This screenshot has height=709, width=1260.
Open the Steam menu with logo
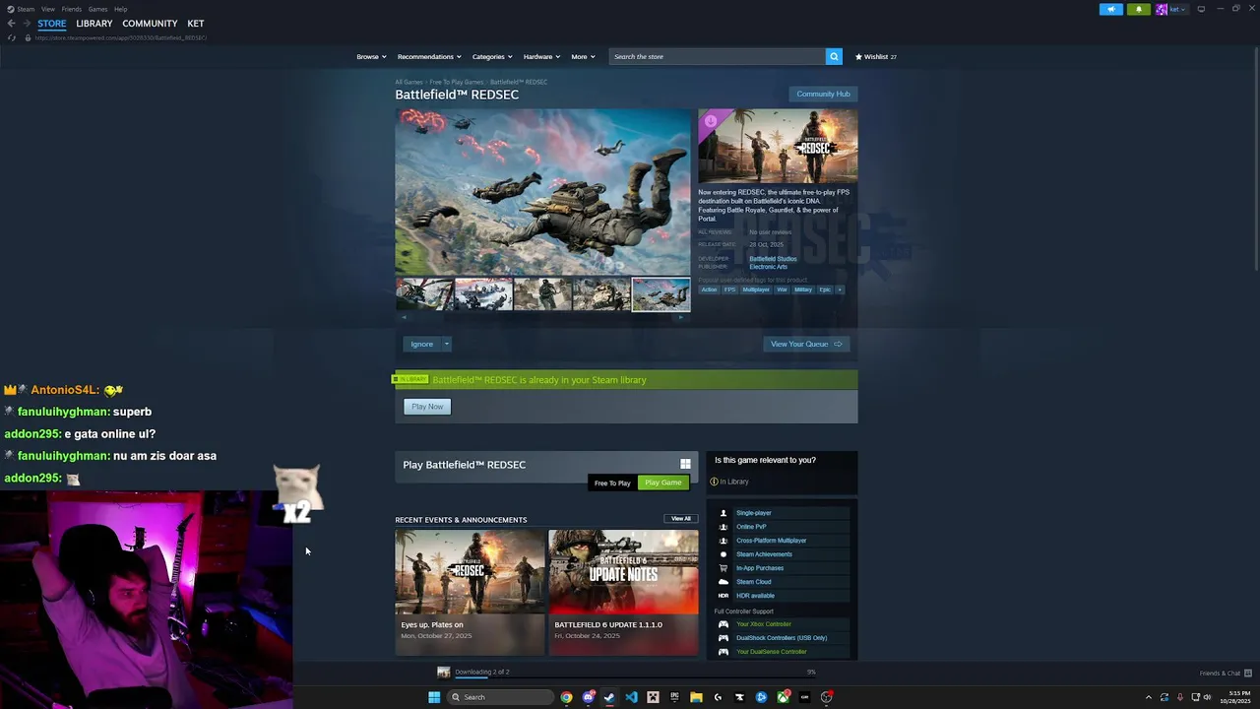tap(20, 9)
